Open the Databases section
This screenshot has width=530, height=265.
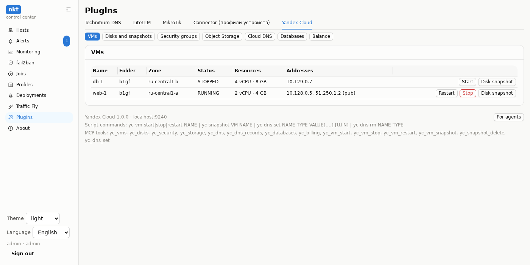pyautogui.click(x=292, y=36)
